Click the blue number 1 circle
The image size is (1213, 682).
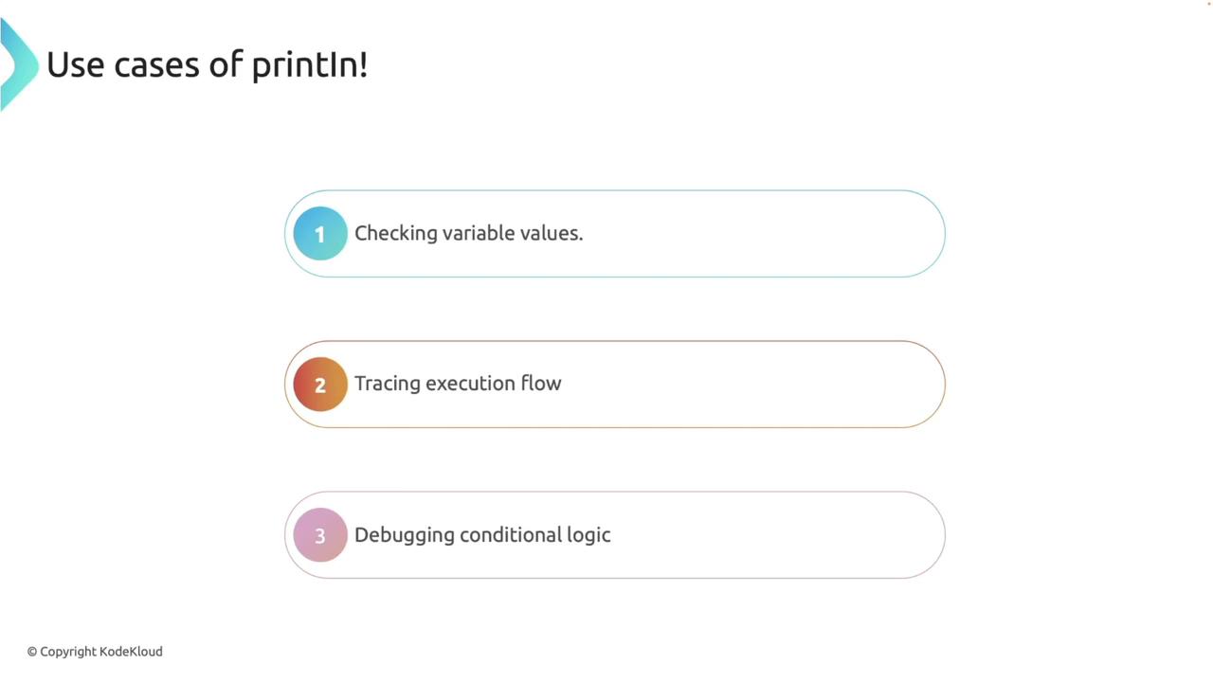320,234
